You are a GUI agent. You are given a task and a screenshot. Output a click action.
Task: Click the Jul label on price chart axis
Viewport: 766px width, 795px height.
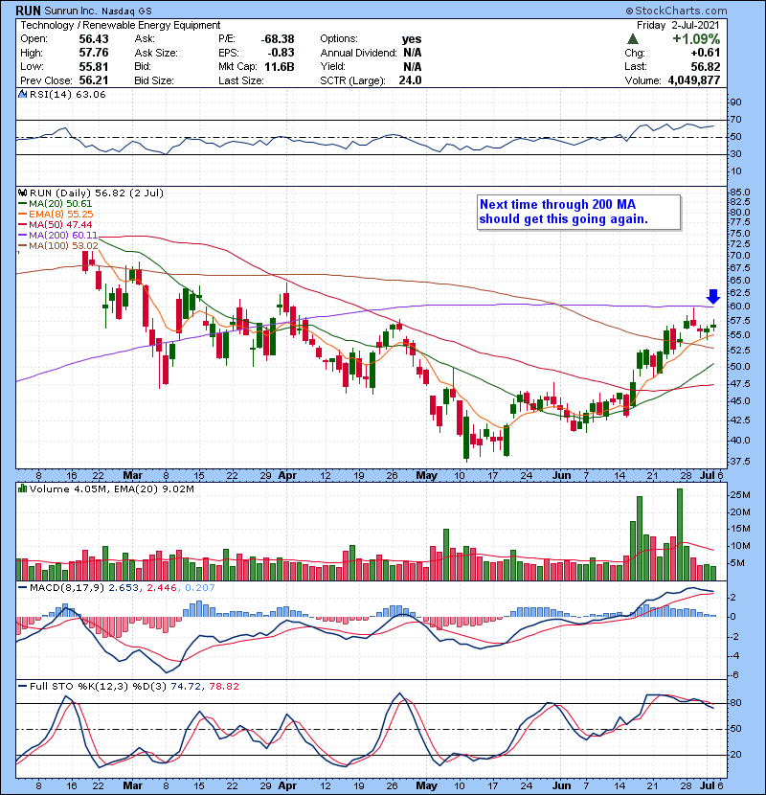[x=708, y=476]
